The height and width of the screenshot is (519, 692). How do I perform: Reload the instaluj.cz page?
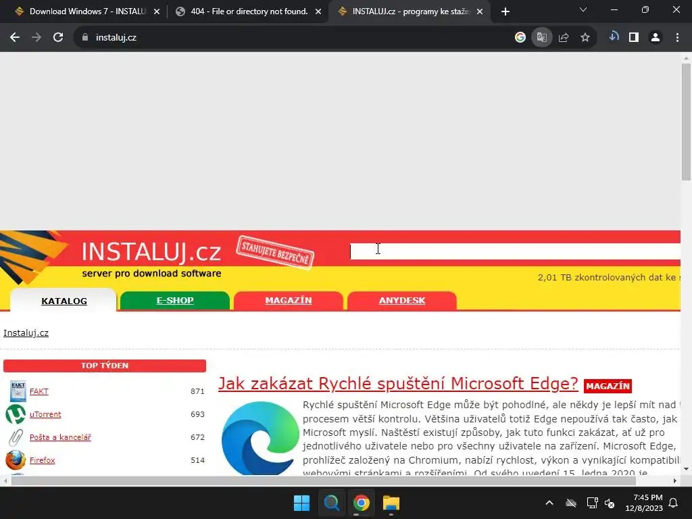[x=58, y=38]
